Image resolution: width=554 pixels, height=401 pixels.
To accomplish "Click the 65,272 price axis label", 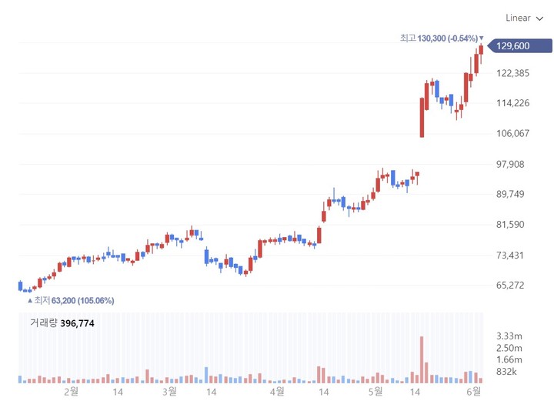I will (x=511, y=286).
